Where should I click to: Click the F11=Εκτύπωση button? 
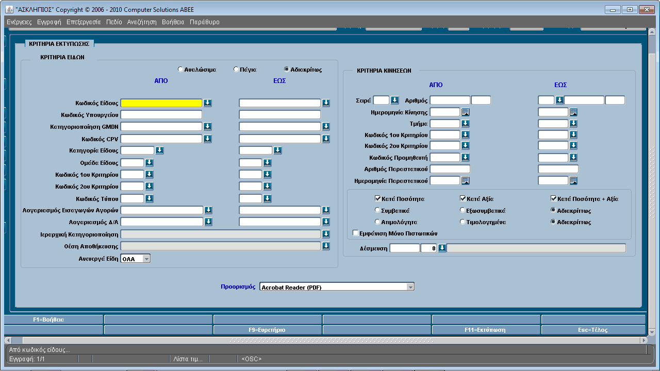tap(486, 330)
